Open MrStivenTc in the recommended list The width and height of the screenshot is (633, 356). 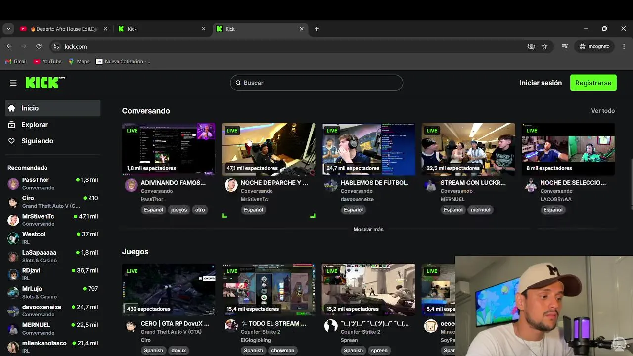[53, 220]
